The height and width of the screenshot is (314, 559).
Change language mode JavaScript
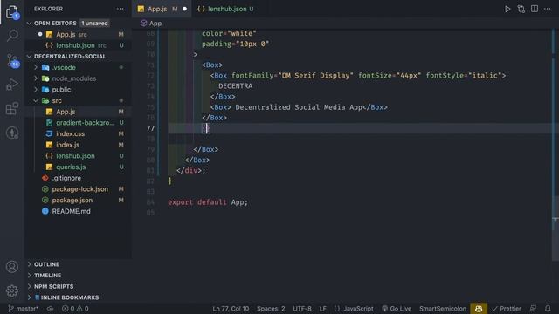click(x=354, y=309)
